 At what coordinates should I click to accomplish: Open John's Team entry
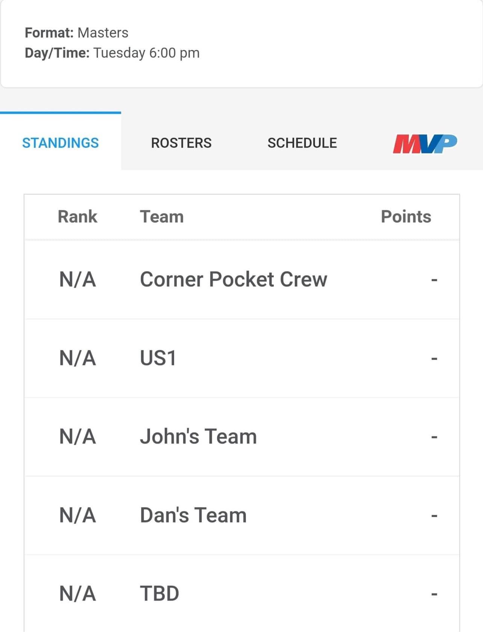pos(198,437)
